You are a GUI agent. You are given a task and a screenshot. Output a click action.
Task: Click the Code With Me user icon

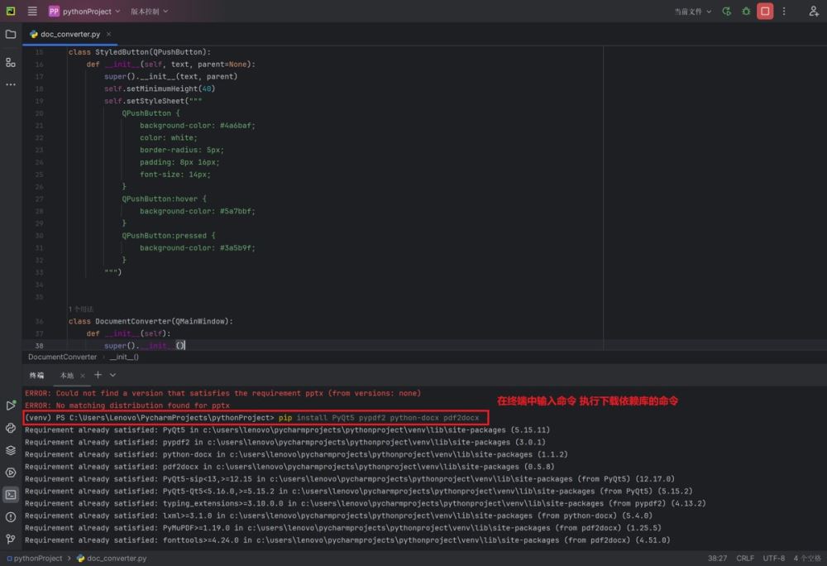click(813, 11)
